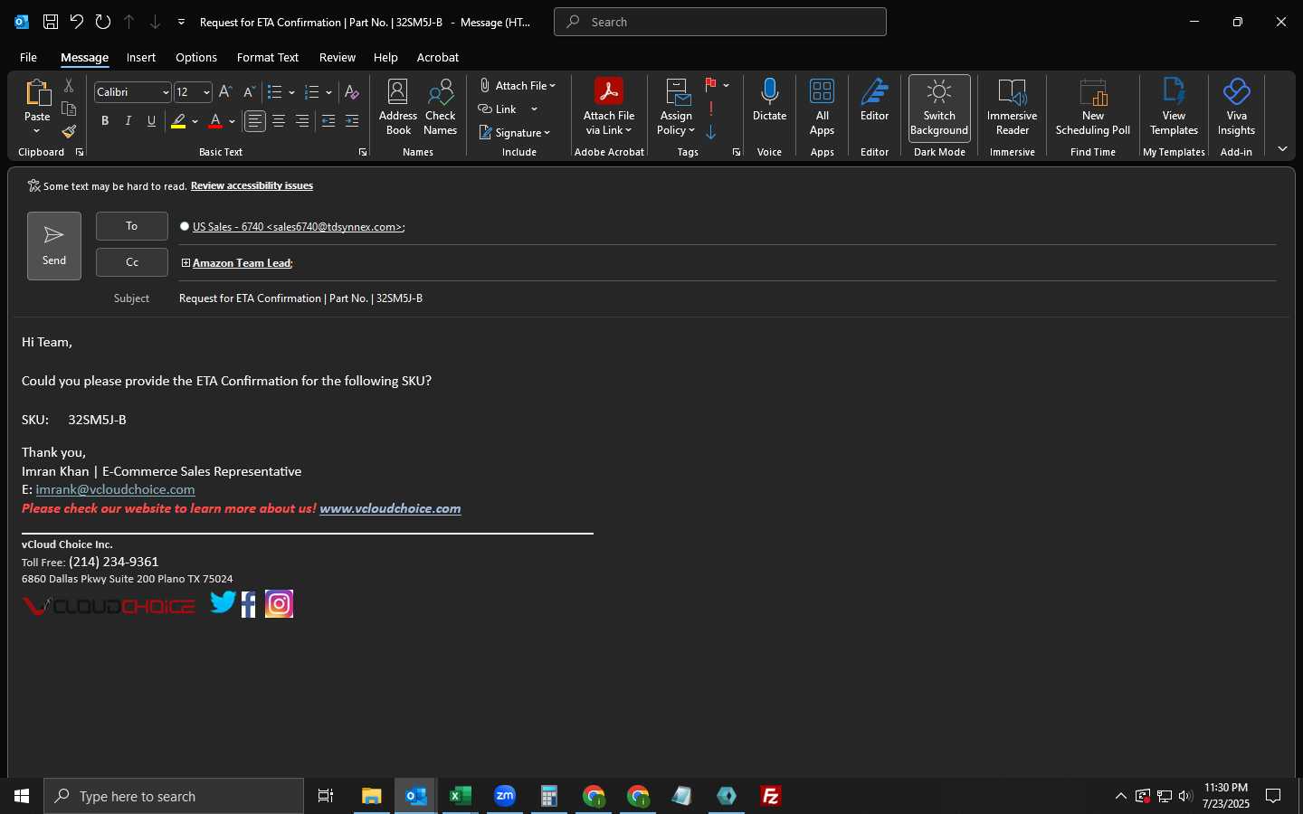The height and width of the screenshot is (814, 1303).
Task: Open the Paste options dropdown arrow
Action: click(x=37, y=131)
